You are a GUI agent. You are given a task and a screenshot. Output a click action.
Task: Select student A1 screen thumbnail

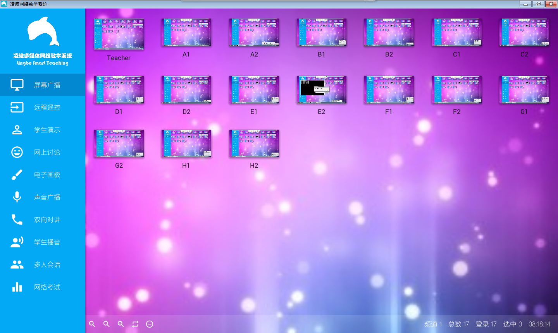[186, 33]
